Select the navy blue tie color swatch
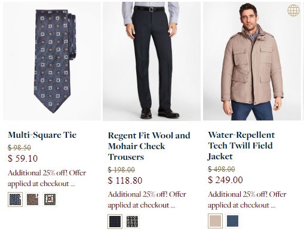Image resolution: width=304 pixels, height=232 pixels. click(x=15, y=199)
